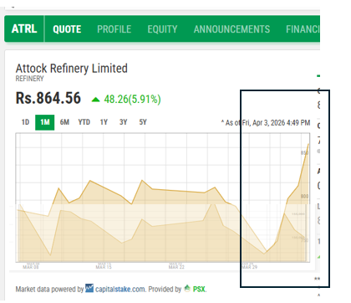Viewport: 351px width, 303px height.
Task: Follow the capitalstake.com link
Action: [120, 289]
